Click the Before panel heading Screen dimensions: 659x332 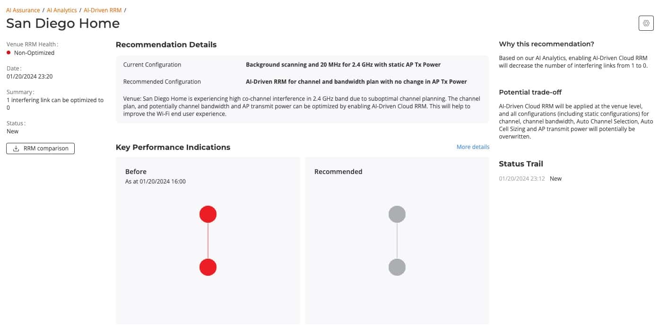(136, 172)
